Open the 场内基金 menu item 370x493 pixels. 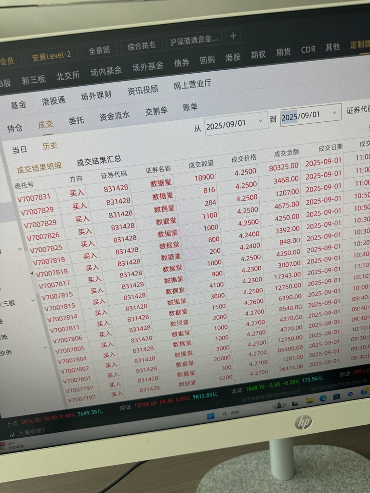point(106,71)
